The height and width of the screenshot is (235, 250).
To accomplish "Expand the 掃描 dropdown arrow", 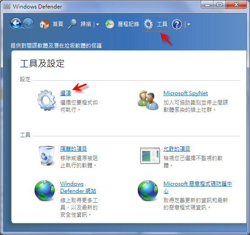I will tap(97, 24).
